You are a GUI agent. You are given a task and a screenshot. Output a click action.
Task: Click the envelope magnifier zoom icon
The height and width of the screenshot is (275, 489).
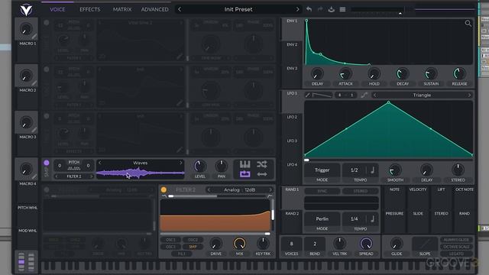468,24
